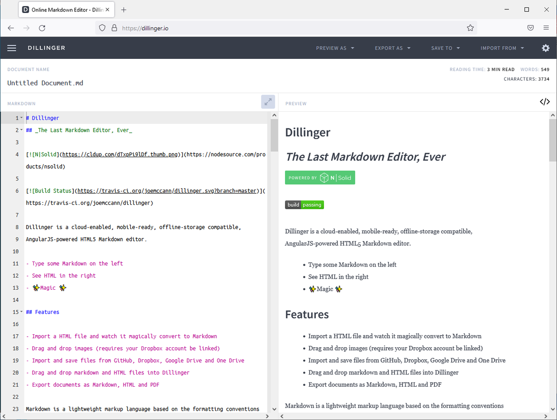This screenshot has width=557, height=420.
Task: Open the Save To dropdown
Action: click(x=446, y=48)
